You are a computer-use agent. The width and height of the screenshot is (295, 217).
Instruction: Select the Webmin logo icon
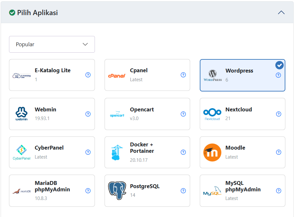pyautogui.click(x=22, y=114)
